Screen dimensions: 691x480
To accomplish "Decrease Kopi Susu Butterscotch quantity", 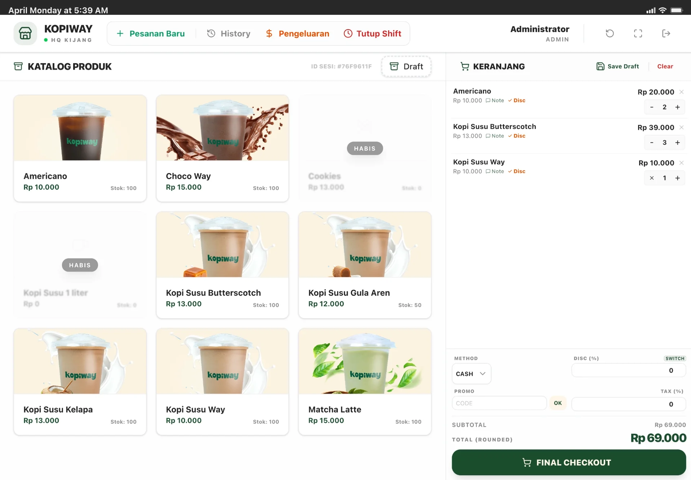I will [x=651, y=142].
